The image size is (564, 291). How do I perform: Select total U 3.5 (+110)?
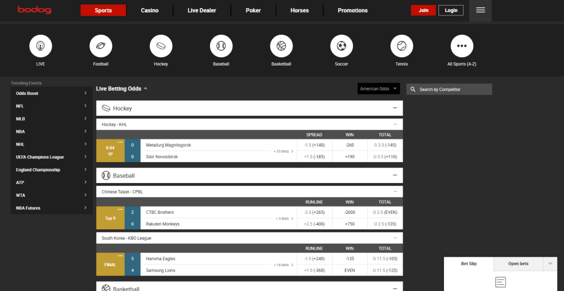point(385,157)
